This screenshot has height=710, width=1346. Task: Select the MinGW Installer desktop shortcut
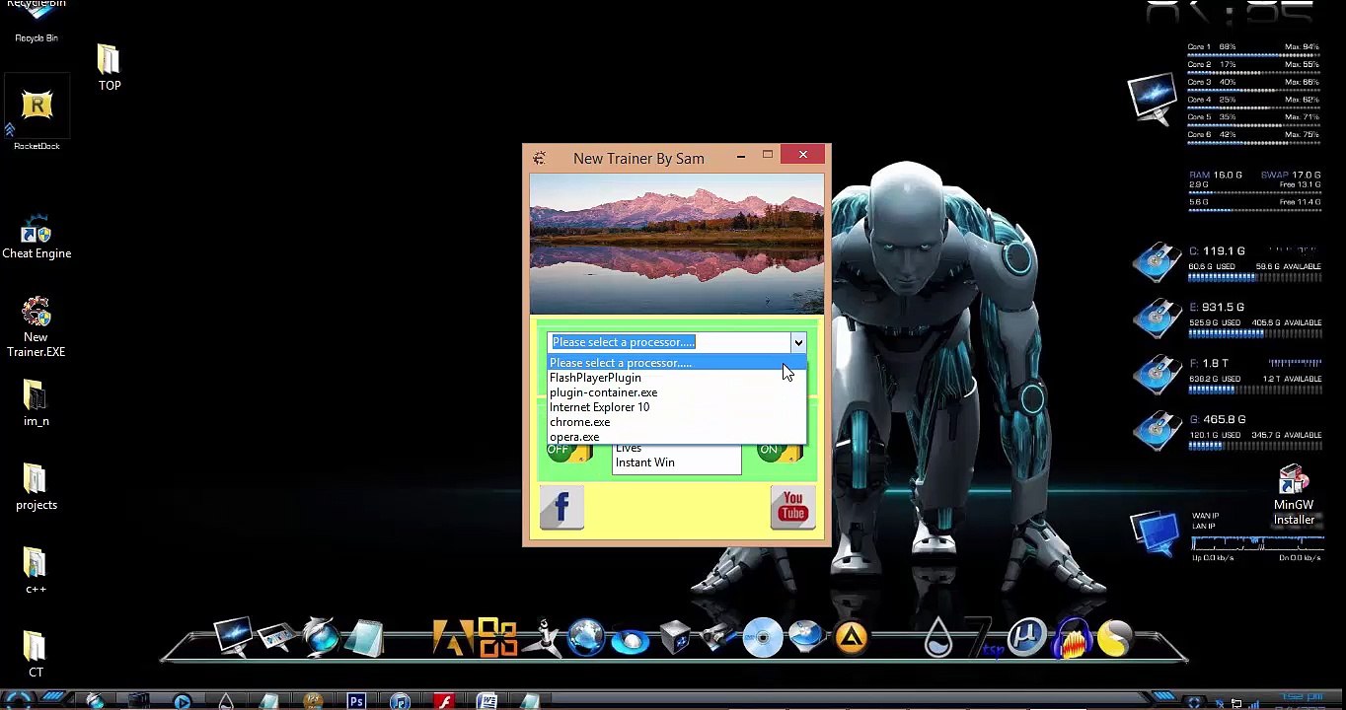coord(1294,496)
